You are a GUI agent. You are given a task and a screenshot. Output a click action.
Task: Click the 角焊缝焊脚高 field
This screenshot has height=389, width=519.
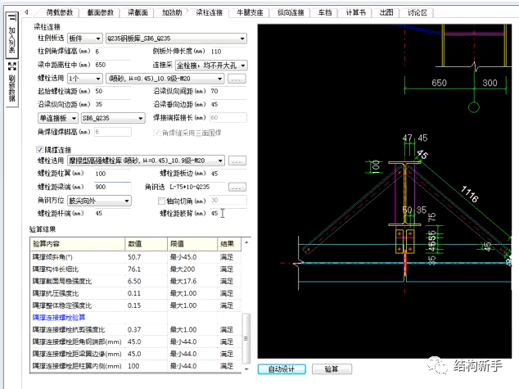tap(112, 132)
